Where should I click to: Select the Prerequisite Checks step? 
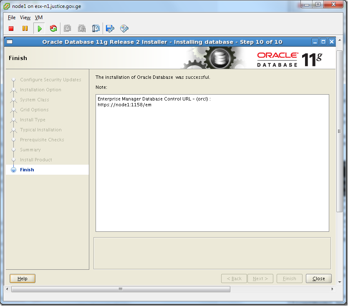42,140
